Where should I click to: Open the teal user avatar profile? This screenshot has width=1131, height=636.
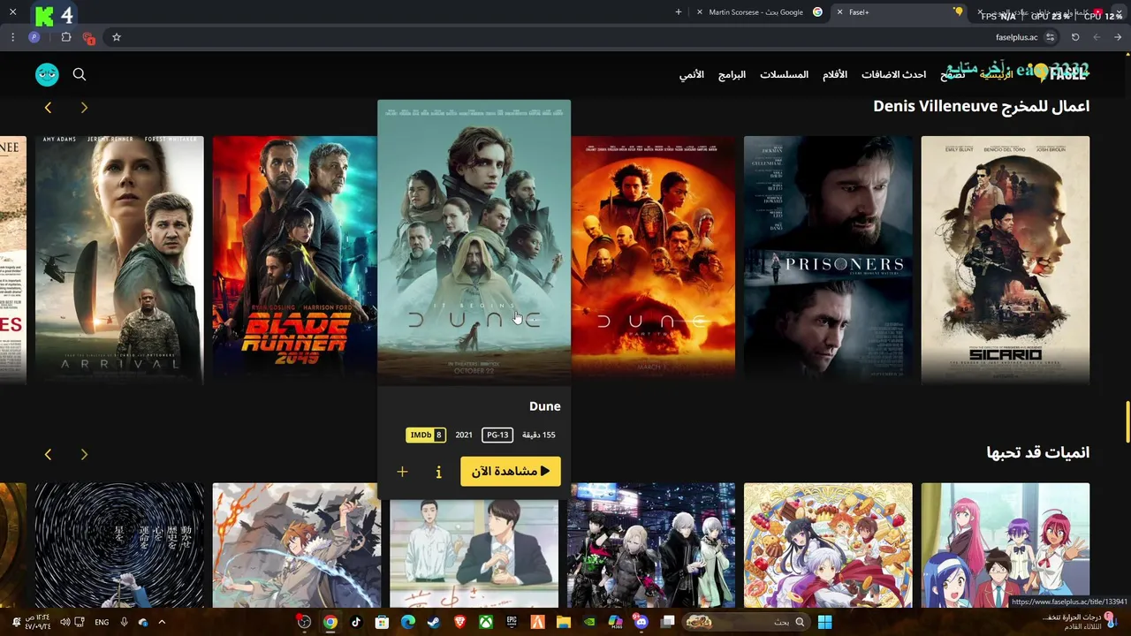(x=47, y=74)
